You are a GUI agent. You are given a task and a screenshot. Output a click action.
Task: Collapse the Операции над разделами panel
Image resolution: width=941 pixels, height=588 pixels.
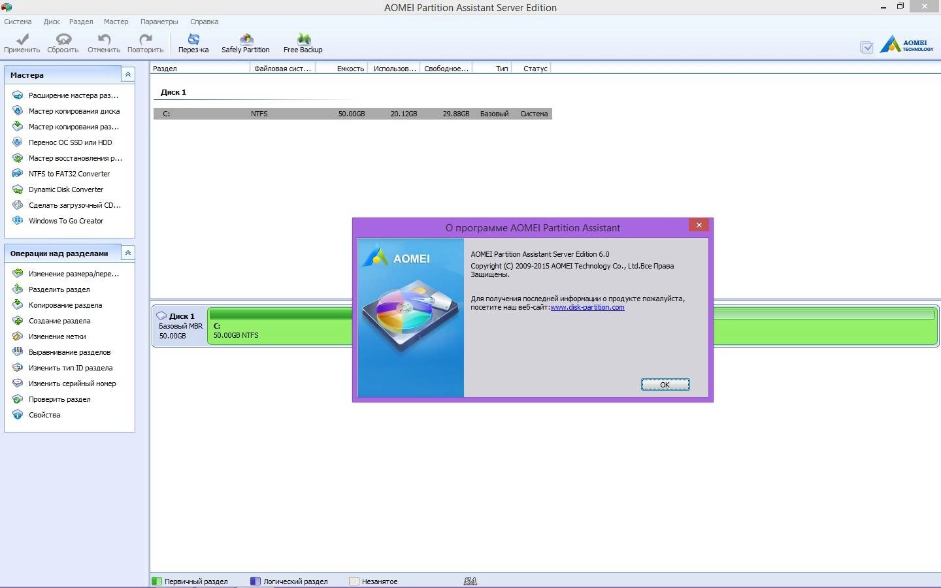[128, 253]
